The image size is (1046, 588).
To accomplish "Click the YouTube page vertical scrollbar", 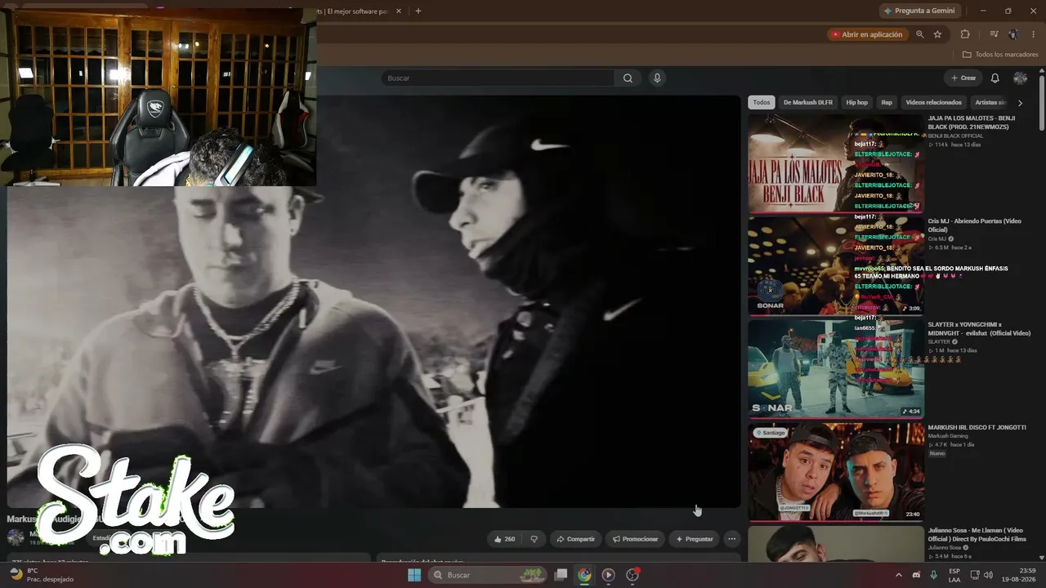I will 1042,102.
